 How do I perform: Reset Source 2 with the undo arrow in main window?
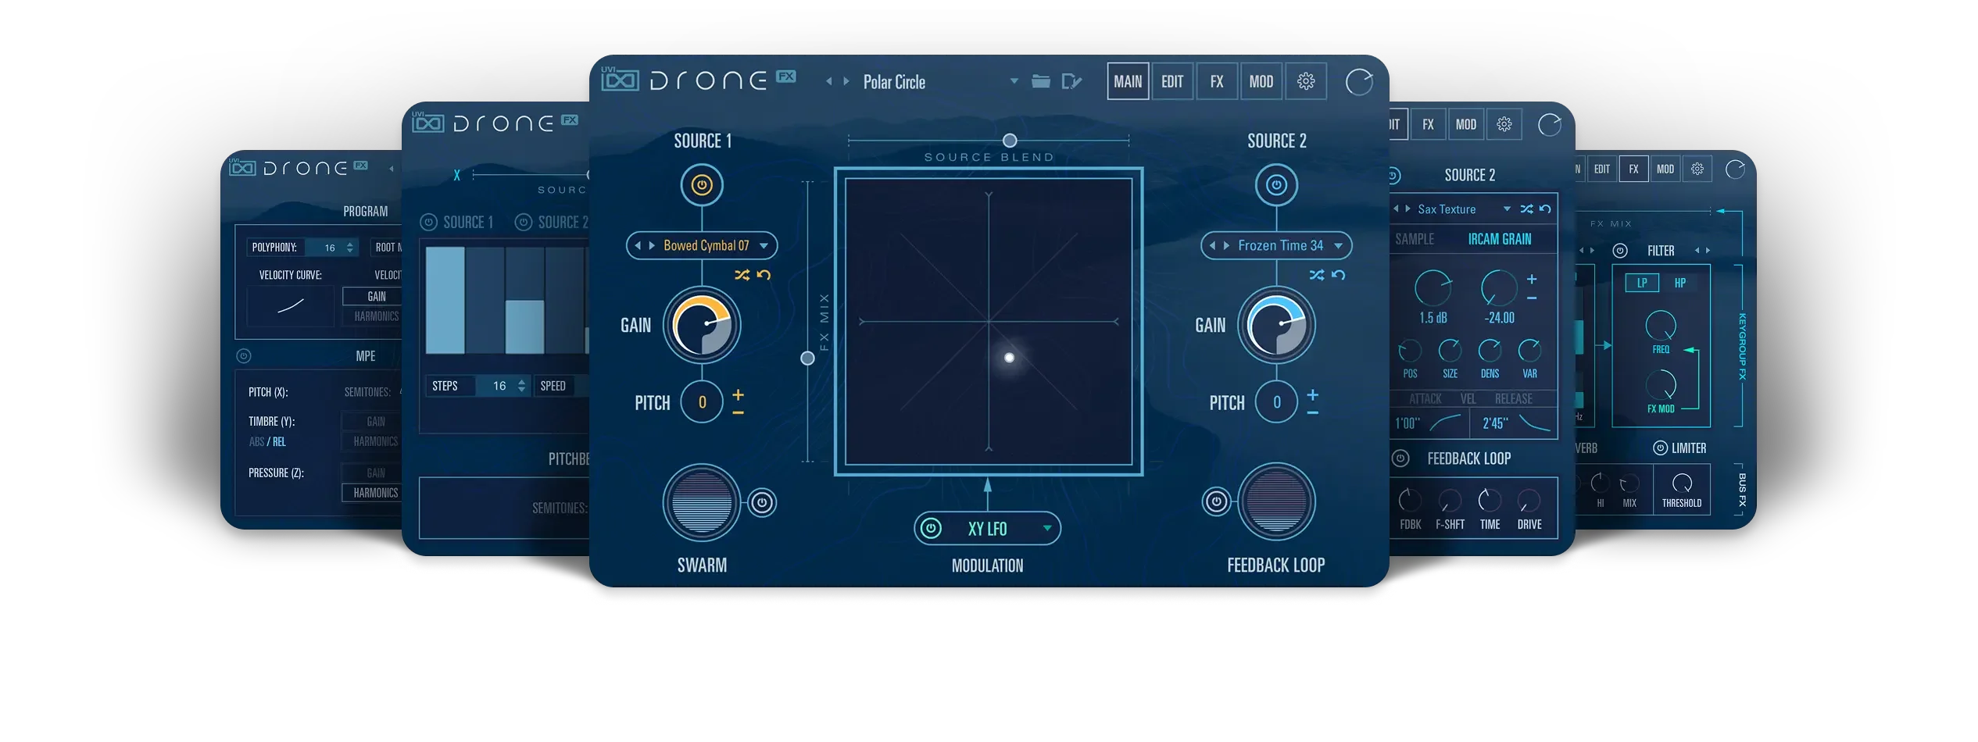[x=1339, y=275]
